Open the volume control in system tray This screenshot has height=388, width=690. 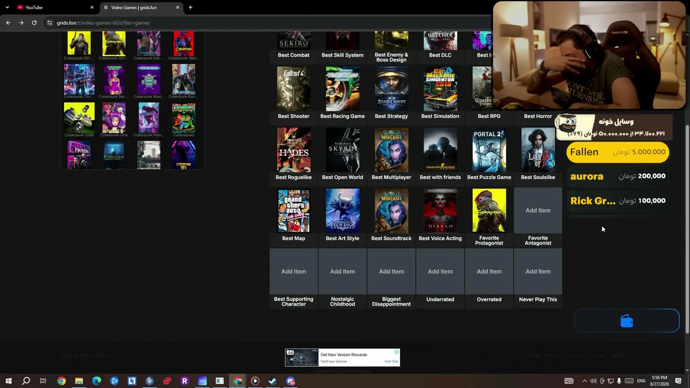[593, 381]
